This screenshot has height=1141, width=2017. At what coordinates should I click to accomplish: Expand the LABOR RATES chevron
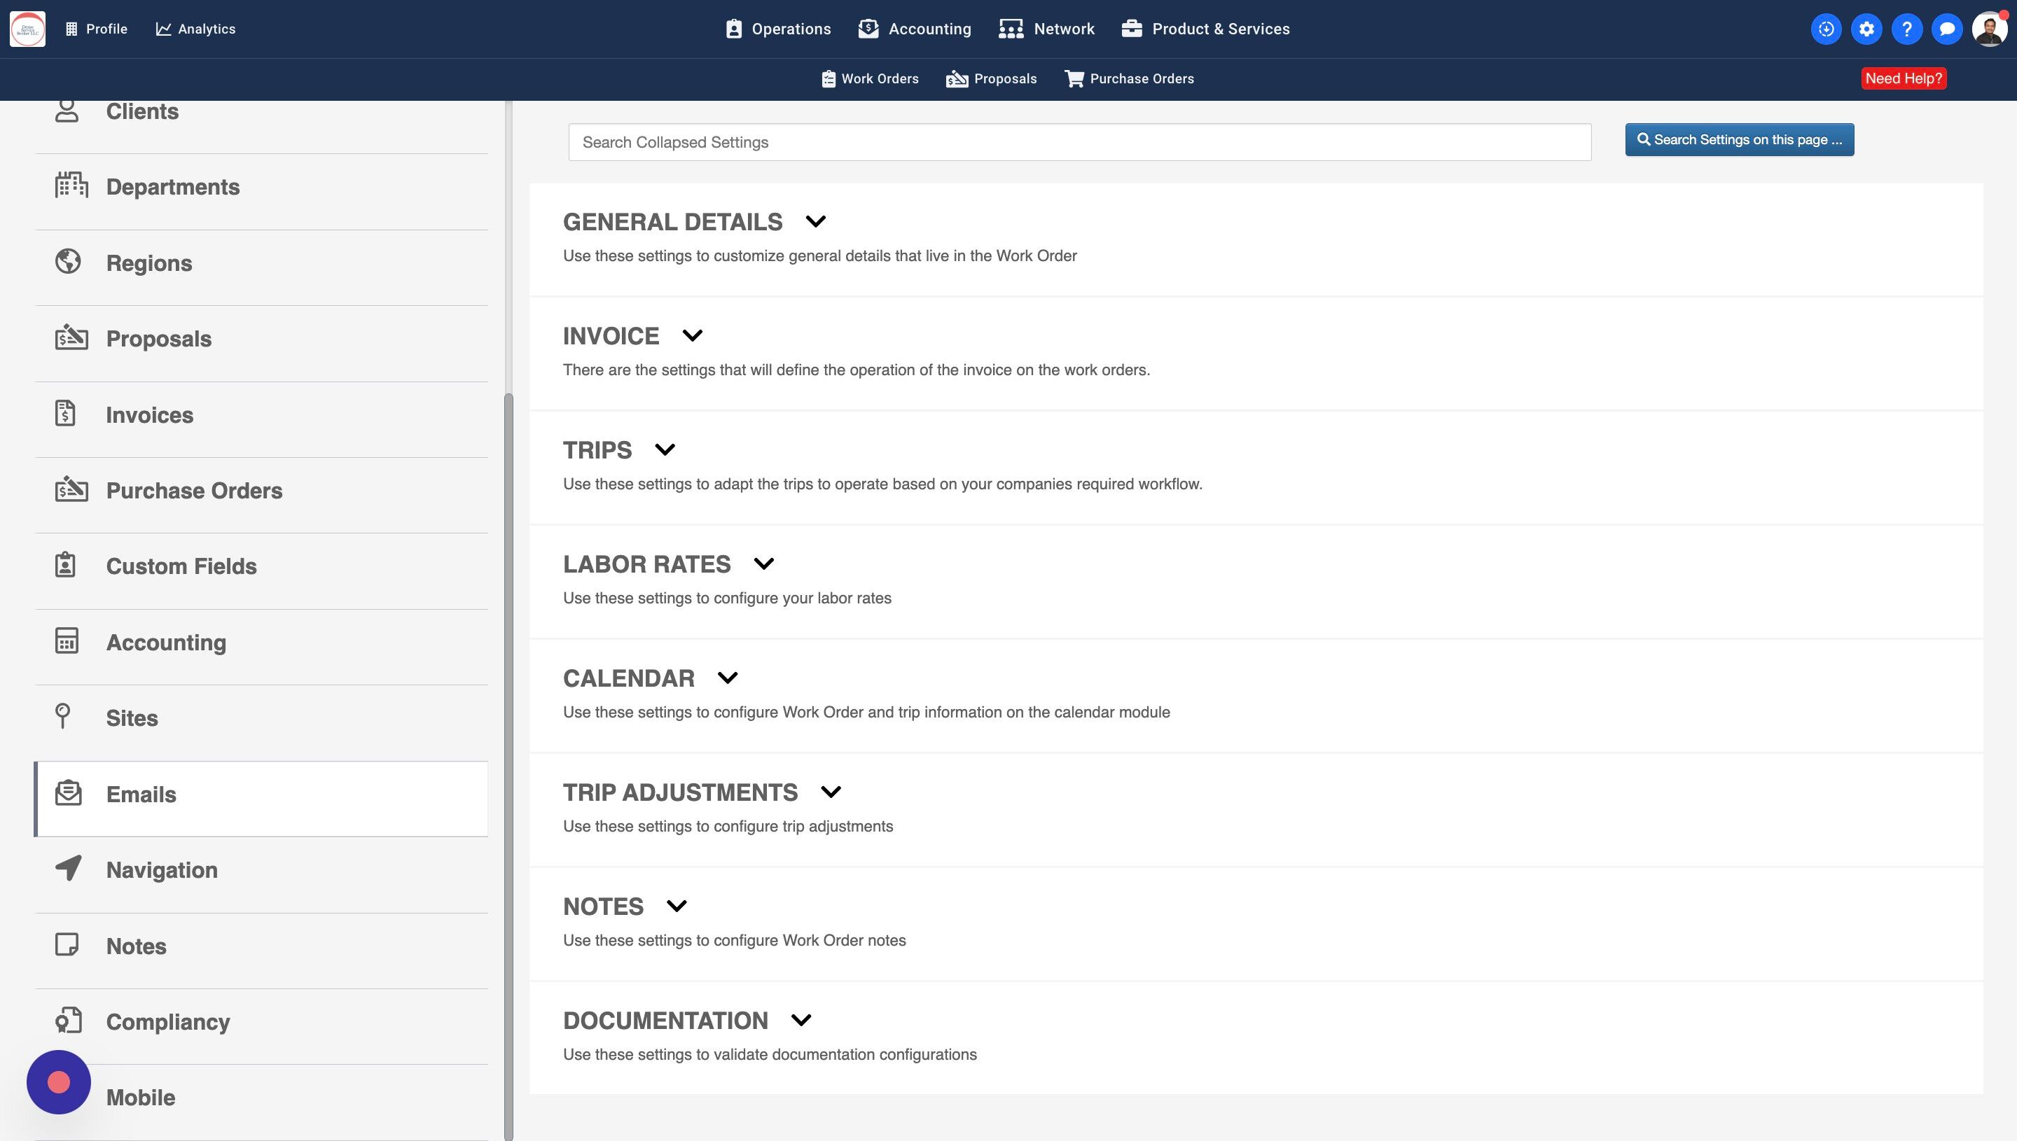[x=763, y=564]
